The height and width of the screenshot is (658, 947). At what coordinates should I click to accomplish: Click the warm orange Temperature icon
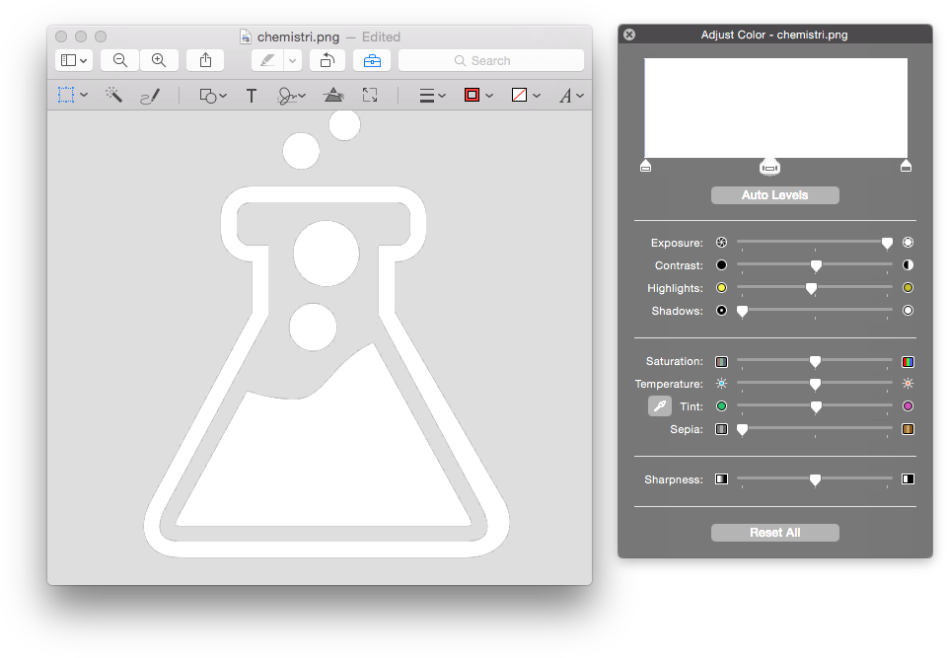(x=908, y=383)
